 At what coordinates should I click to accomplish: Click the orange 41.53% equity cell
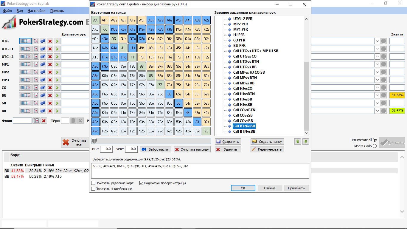coord(397,95)
